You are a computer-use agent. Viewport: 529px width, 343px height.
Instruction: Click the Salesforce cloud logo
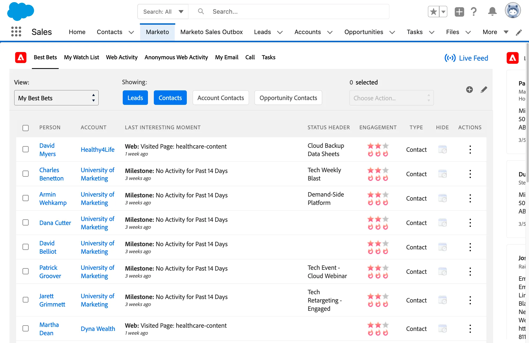pyautogui.click(x=21, y=11)
